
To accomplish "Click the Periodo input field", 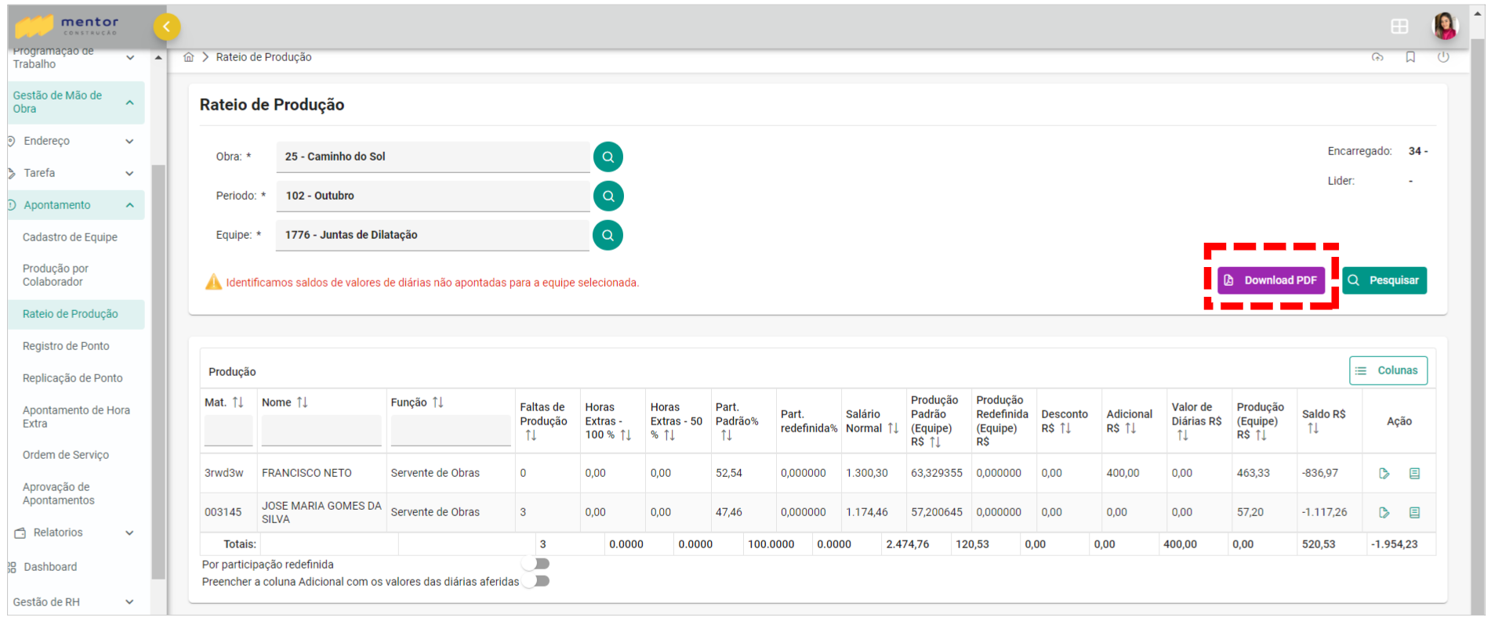I will pyautogui.click(x=433, y=196).
